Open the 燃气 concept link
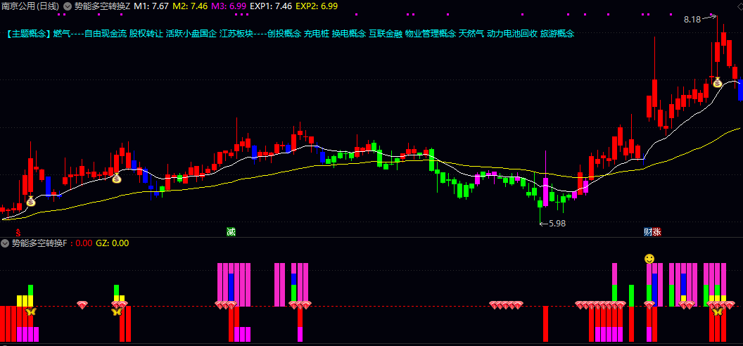 [61, 34]
